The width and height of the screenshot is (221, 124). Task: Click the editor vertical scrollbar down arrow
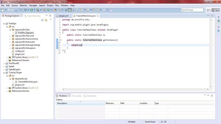pos(211,86)
